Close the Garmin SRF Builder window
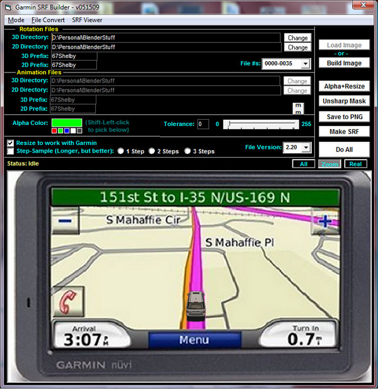Viewport: 378px width, 389px height. (x=363, y=4)
